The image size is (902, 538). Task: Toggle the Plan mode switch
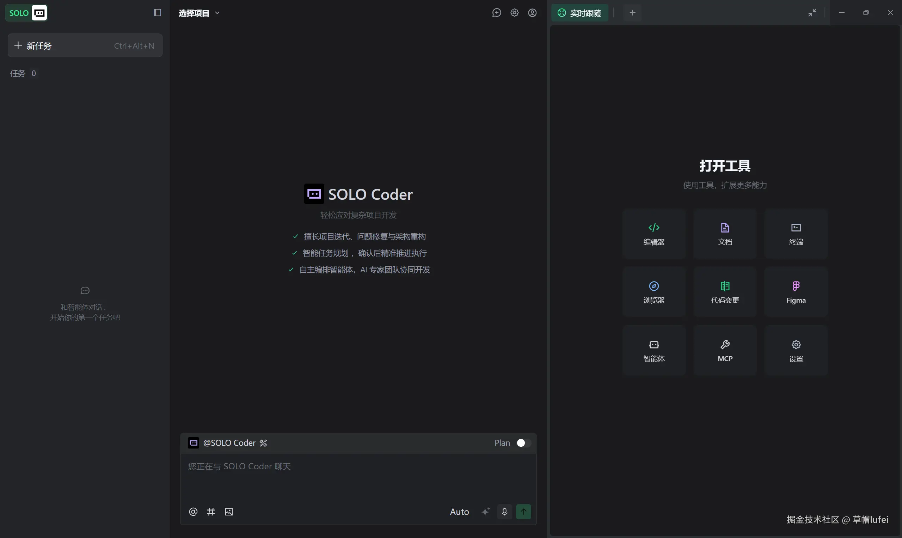(523, 443)
